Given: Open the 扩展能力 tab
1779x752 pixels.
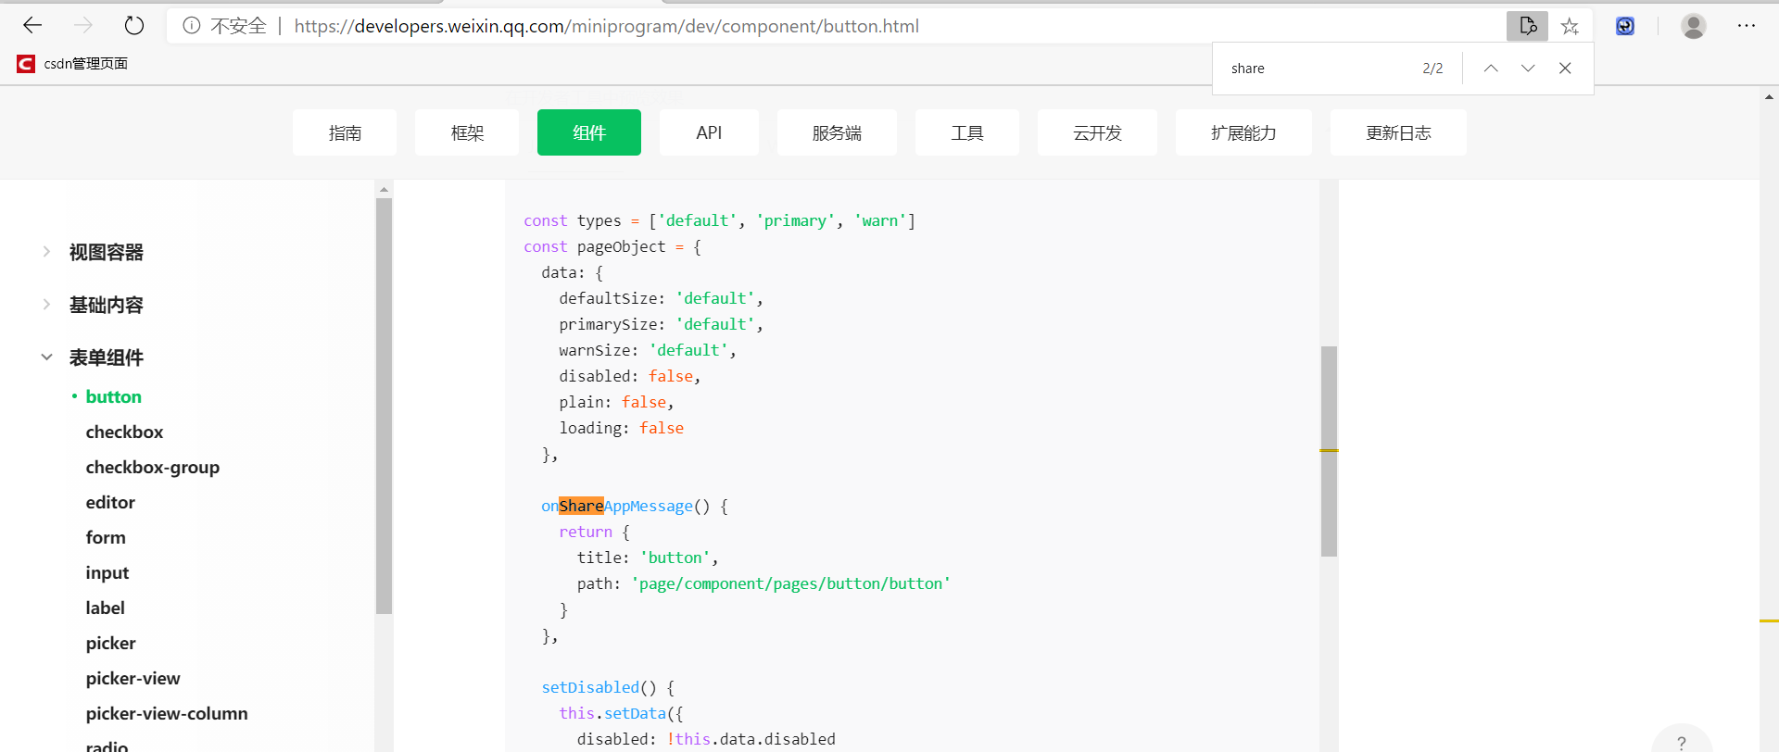Looking at the screenshot, I should pos(1243,132).
